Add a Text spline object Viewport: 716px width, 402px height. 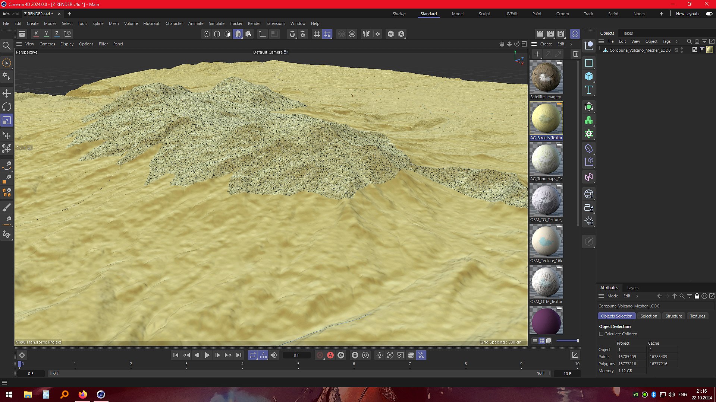click(x=589, y=90)
